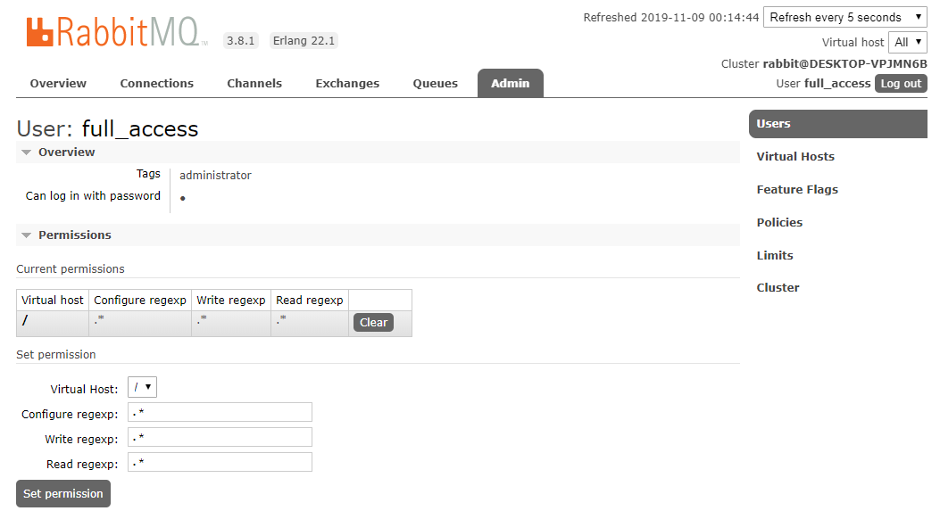Click the Configure regexp column header

click(139, 301)
